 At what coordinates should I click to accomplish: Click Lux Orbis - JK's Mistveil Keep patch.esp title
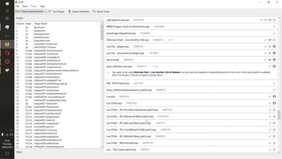point(129,136)
